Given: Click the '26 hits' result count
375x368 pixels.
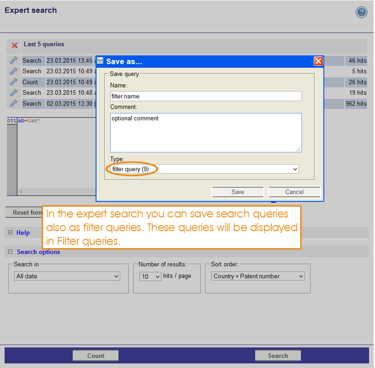Looking at the screenshot, I should (357, 82).
